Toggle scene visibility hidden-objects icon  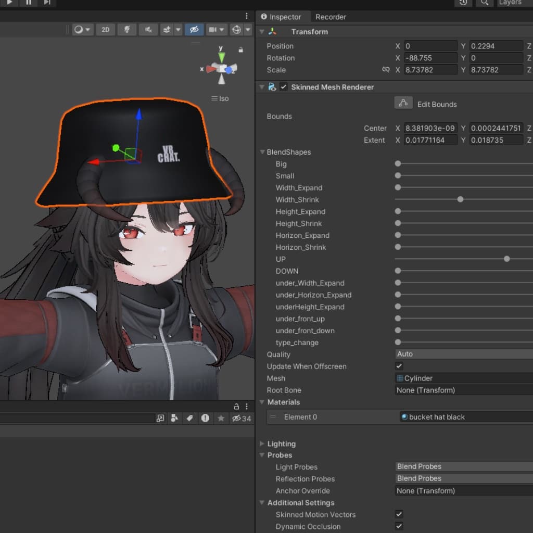point(194,30)
